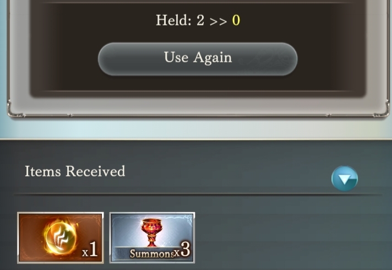Open the Summons chalice item tile
Screen dimensions: 392x270
152,237
